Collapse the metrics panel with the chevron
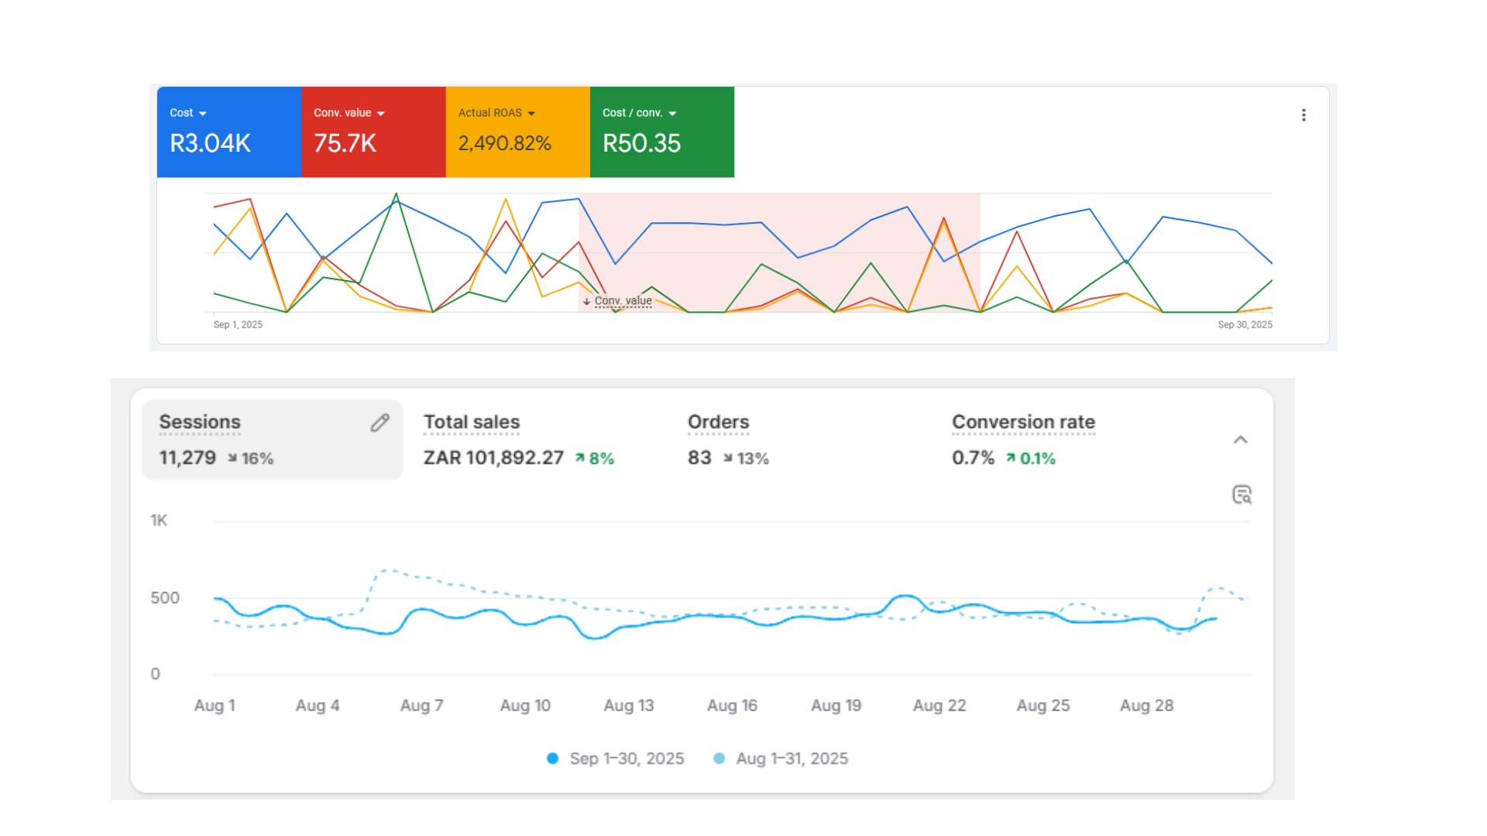The width and height of the screenshot is (1487, 836). click(x=1240, y=440)
